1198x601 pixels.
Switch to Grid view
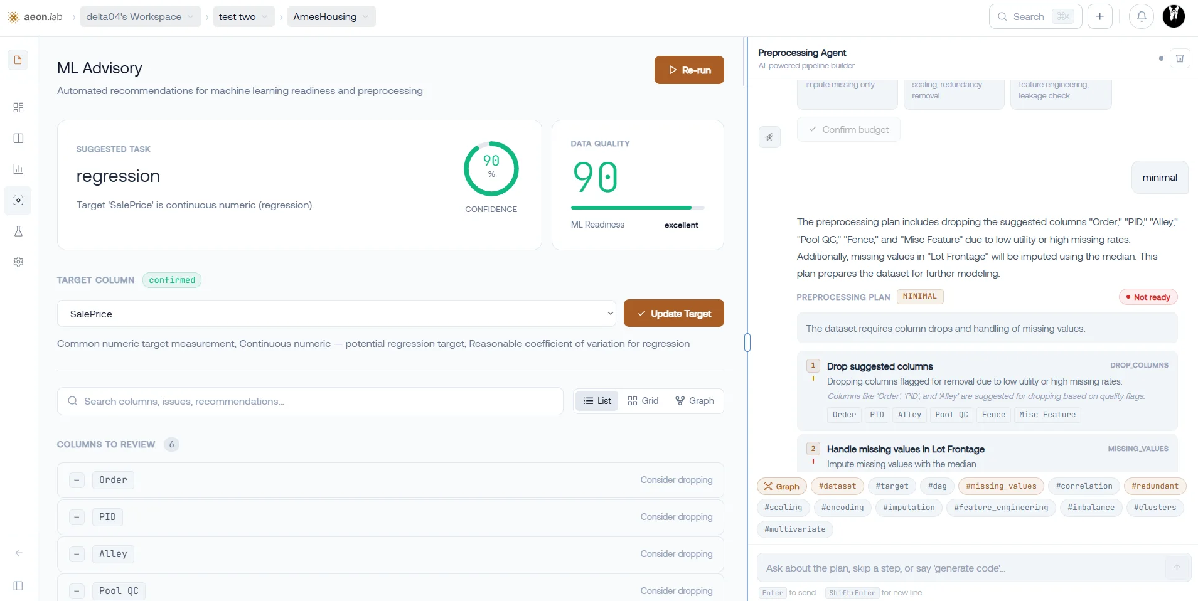pos(643,401)
